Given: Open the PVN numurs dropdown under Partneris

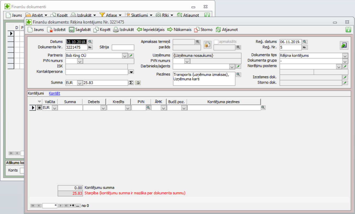Looking at the screenshot, I should tap(80, 61).
